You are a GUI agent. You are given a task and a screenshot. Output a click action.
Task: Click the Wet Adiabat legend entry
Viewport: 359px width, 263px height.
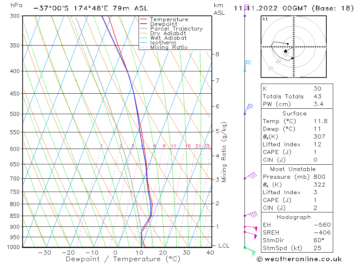click(163, 38)
